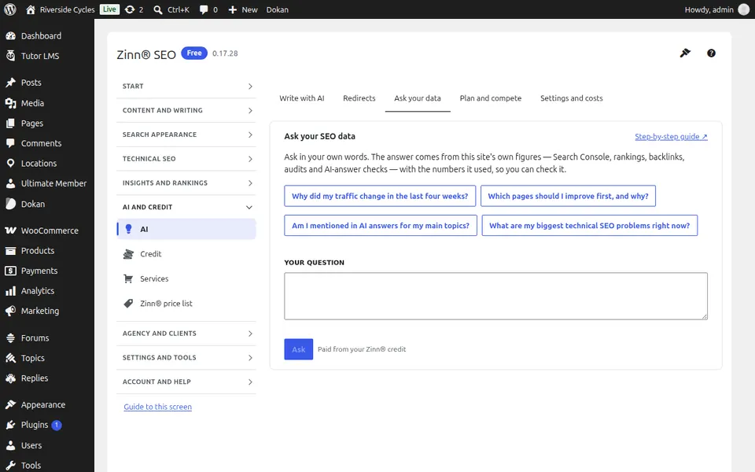Choose "Which pages should I improve first" suggestion
This screenshot has height=472, width=755.
point(568,196)
